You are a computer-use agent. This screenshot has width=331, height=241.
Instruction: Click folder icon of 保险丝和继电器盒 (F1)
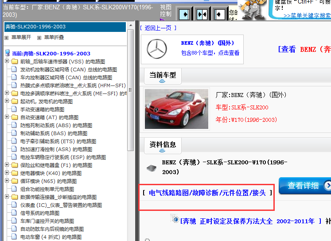[x=14, y=165]
